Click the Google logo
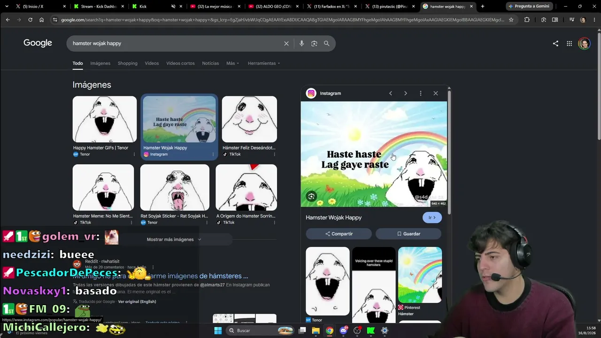Viewport: 601px width, 338px height. [x=38, y=43]
